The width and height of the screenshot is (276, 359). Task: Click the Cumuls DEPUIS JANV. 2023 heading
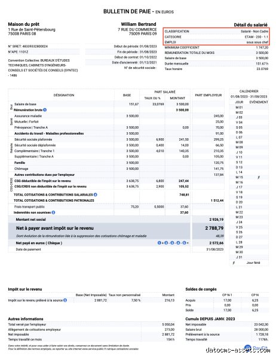[210, 319]
